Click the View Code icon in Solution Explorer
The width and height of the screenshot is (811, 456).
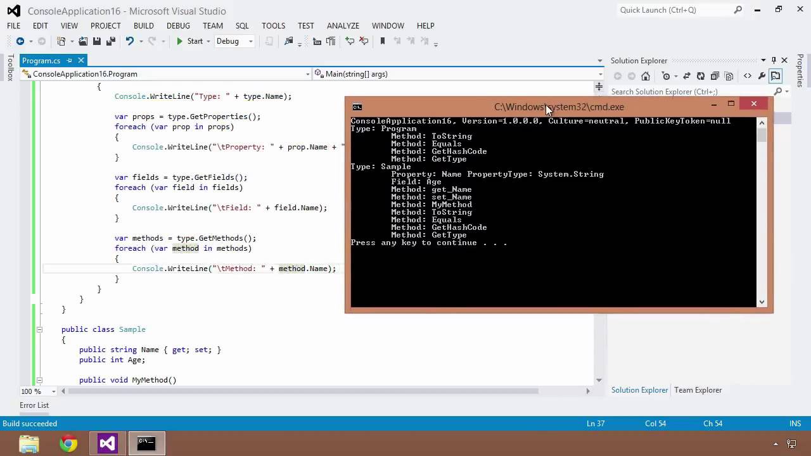748,76
